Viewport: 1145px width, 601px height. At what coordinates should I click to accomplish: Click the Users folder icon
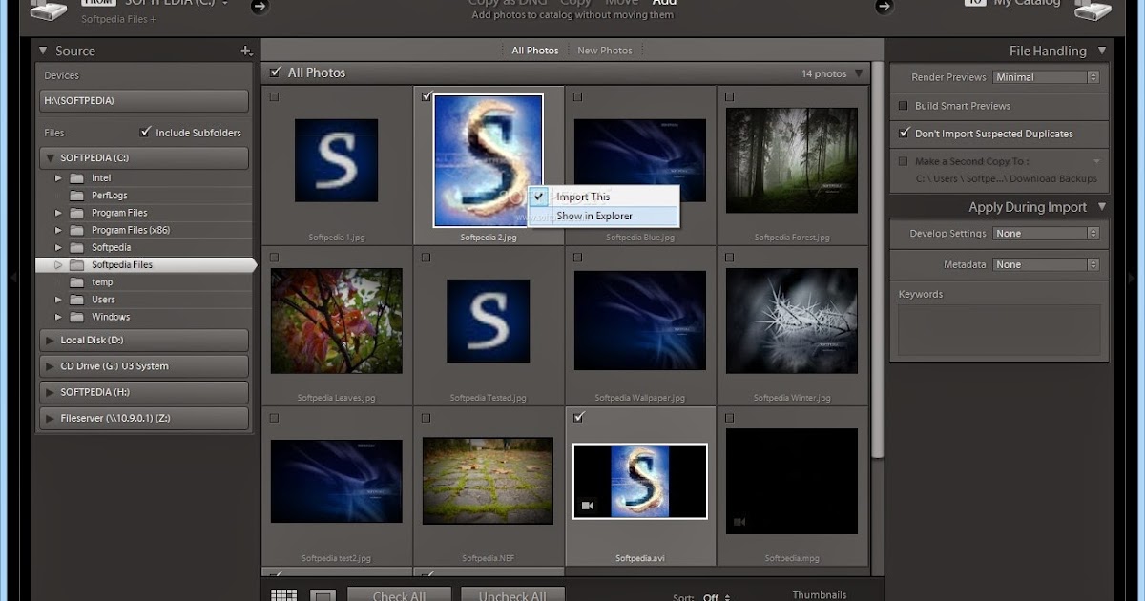point(76,300)
